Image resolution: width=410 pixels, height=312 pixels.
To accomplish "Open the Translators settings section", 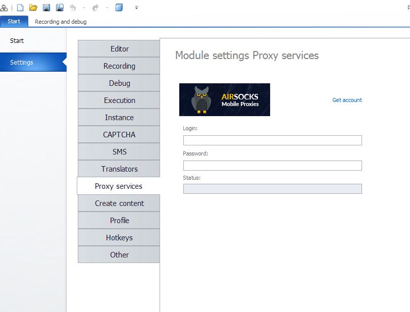I will (119, 169).
